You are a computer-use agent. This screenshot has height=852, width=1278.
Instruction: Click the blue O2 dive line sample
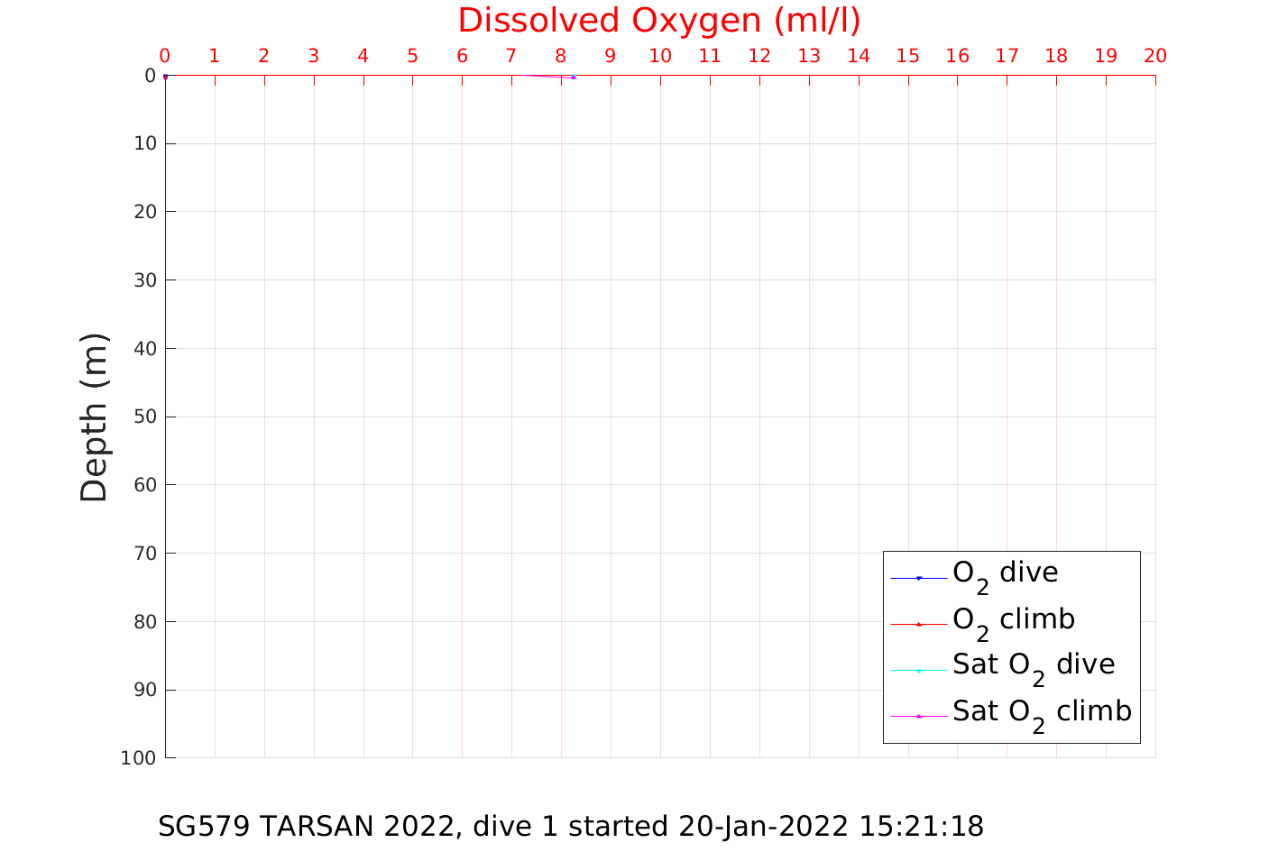pyautogui.click(x=919, y=578)
